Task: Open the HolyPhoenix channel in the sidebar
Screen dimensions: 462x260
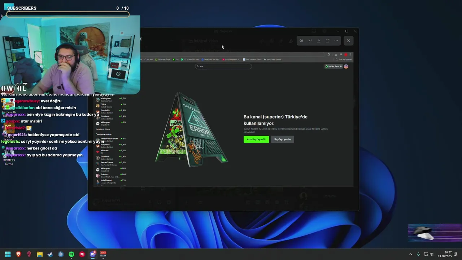Action: click(110, 181)
